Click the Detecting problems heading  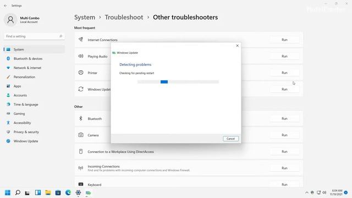pyautogui.click(x=135, y=65)
